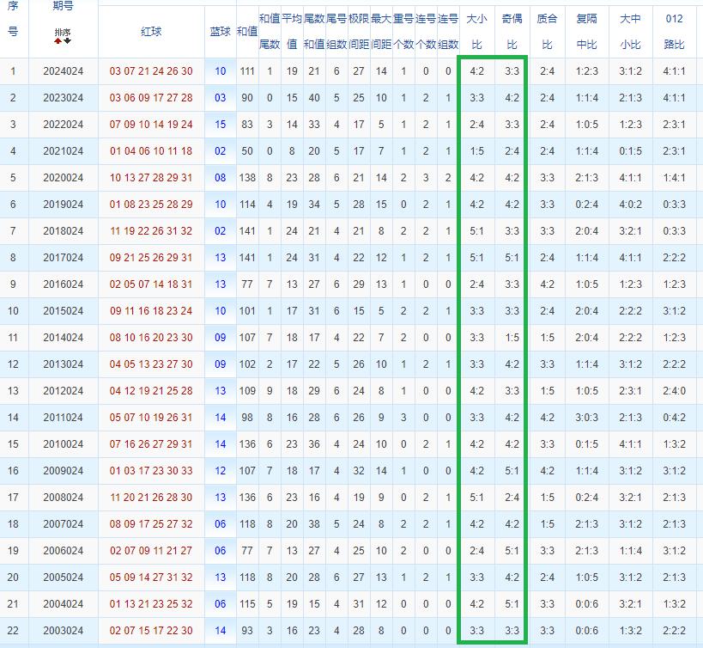Click red balls 01 04 06 10 11 18
The width and height of the screenshot is (703, 648).
click(x=151, y=151)
